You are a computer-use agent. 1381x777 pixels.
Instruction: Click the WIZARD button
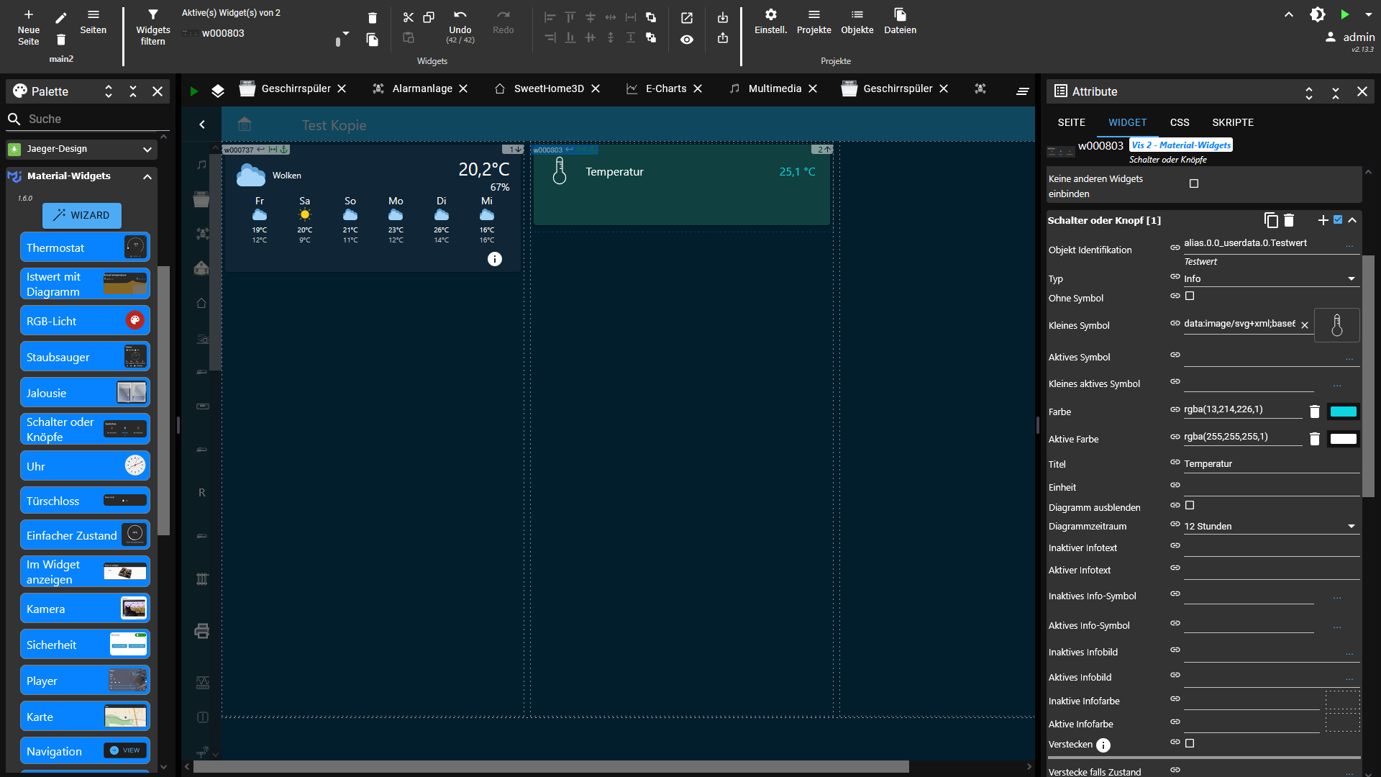click(x=82, y=215)
